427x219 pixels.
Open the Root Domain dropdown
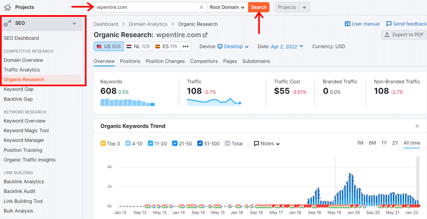click(x=227, y=7)
